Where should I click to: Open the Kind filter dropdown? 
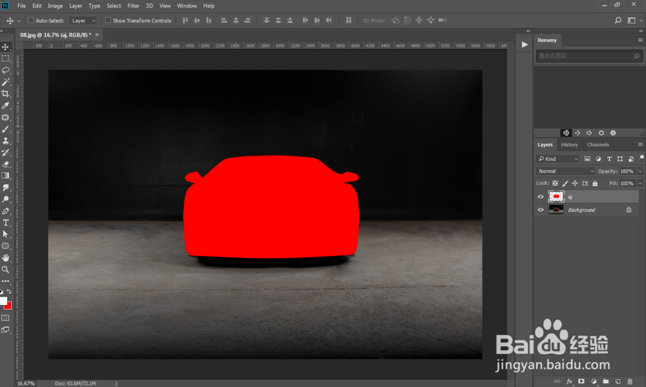coord(557,159)
